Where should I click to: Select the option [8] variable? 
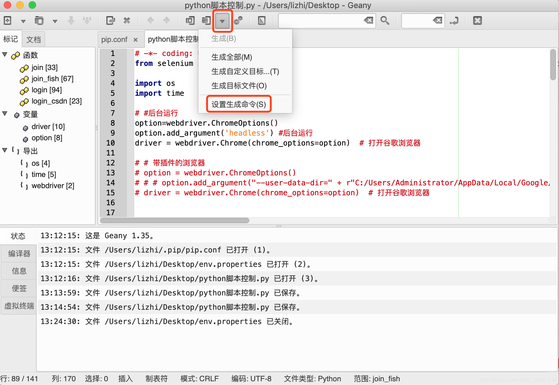[47, 138]
